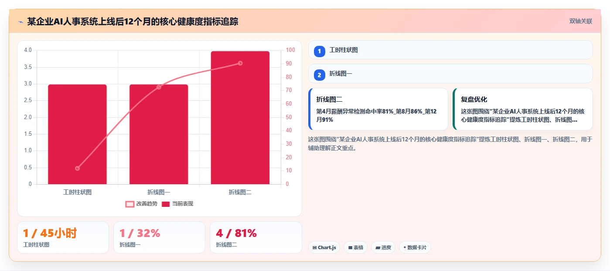Viewport: 610px width, 271px height.
Task: Toggle the 改善趋势 legend entry
Action: pyautogui.click(x=141, y=204)
